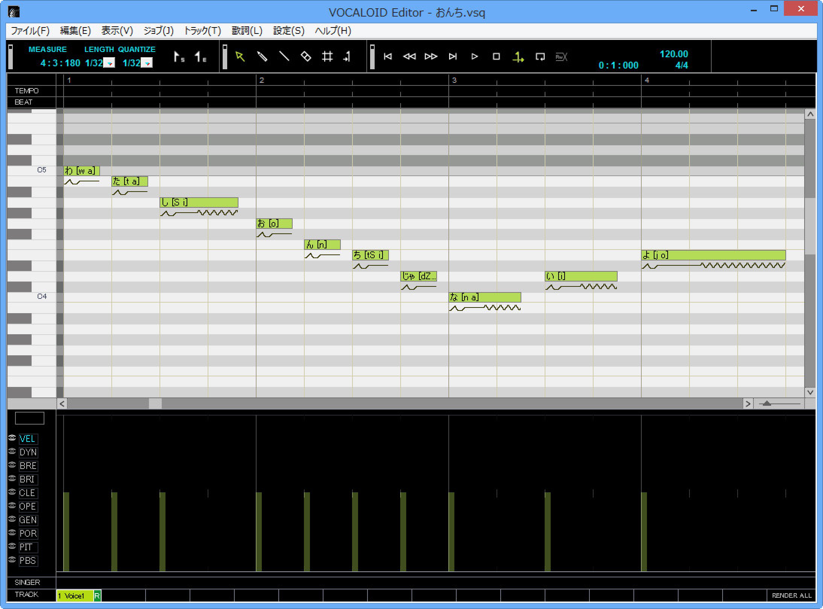The width and height of the screenshot is (823, 609).
Task: Click the green R render indicator
Action: [x=97, y=596]
